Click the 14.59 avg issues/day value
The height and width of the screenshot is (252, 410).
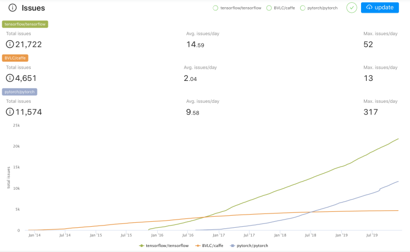[195, 45]
